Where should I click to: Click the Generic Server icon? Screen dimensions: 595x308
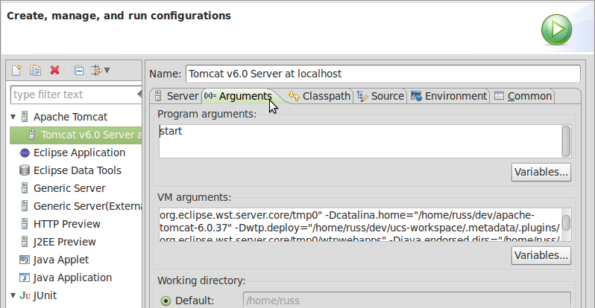[25, 188]
